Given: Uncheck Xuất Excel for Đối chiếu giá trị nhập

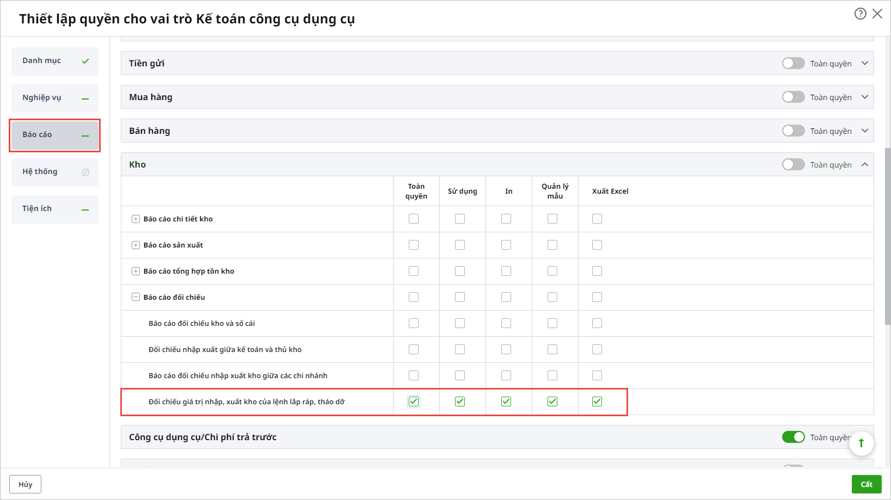Looking at the screenshot, I should [x=597, y=402].
